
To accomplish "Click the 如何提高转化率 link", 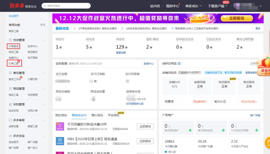I will coord(135,103).
